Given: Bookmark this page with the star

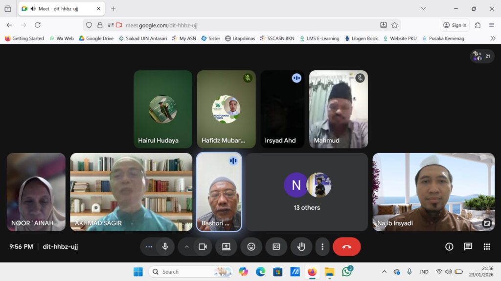Looking at the screenshot, I should click(395, 25).
